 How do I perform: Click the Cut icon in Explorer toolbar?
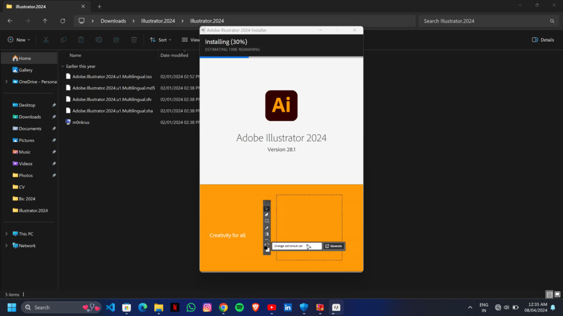click(46, 39)
